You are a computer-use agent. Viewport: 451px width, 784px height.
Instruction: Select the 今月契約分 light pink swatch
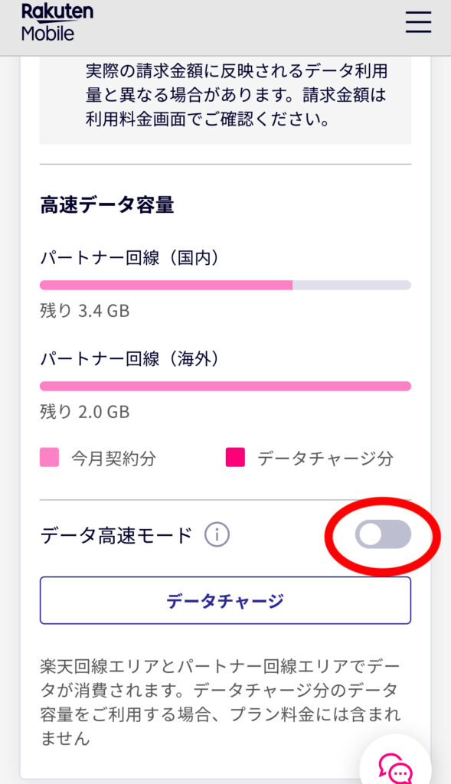pyautogui.click(x=50, y=457)
